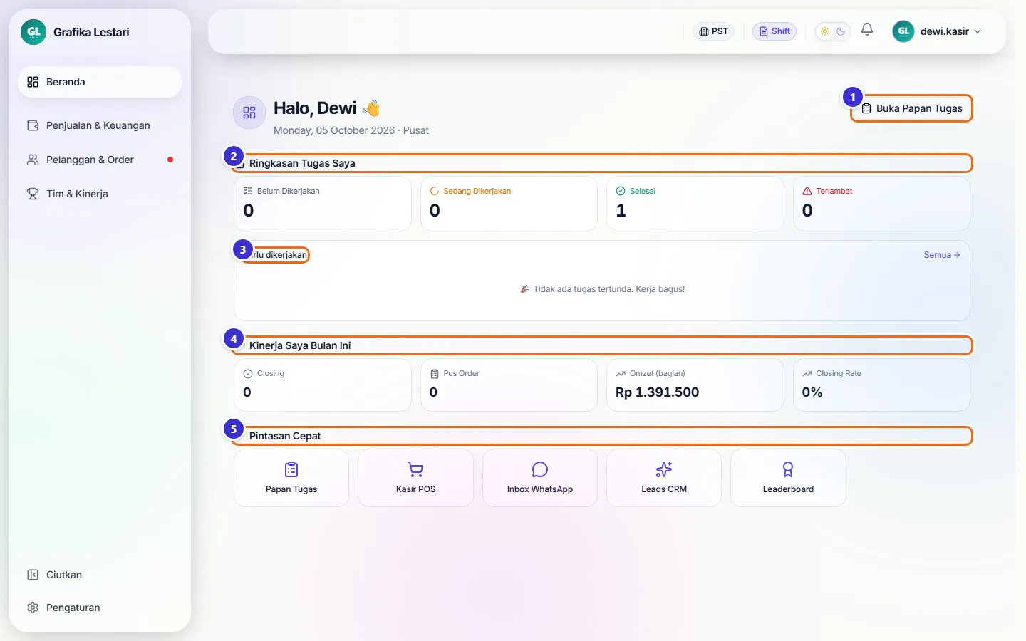Open the Leads CRM shortcut
The height and width of the screenshot is (641, 1026).
(x=664, y=478)
